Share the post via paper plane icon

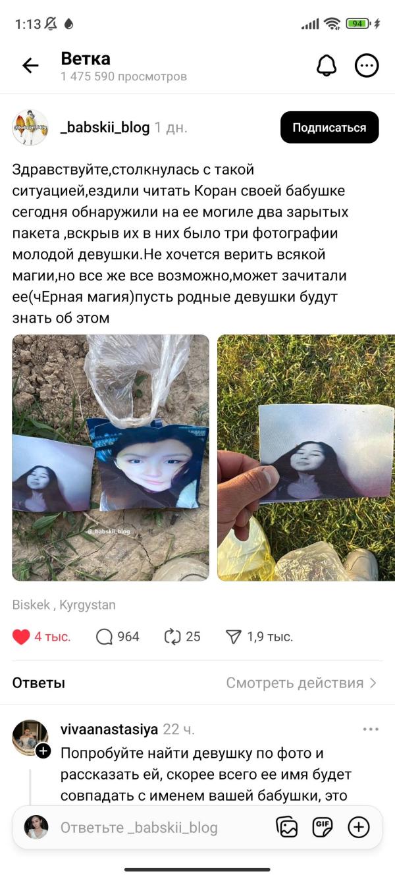pos(234,637)
